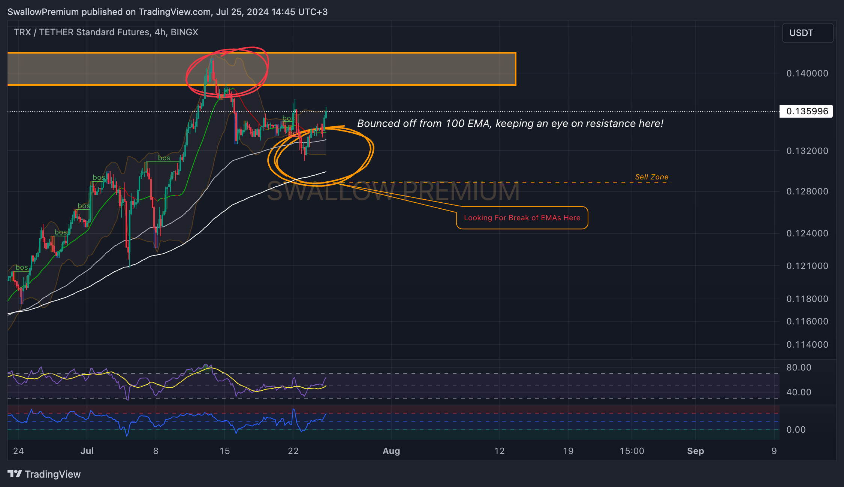Click the 0.116000 price axis label
The image size is (844, 487).
pos(807,321)
